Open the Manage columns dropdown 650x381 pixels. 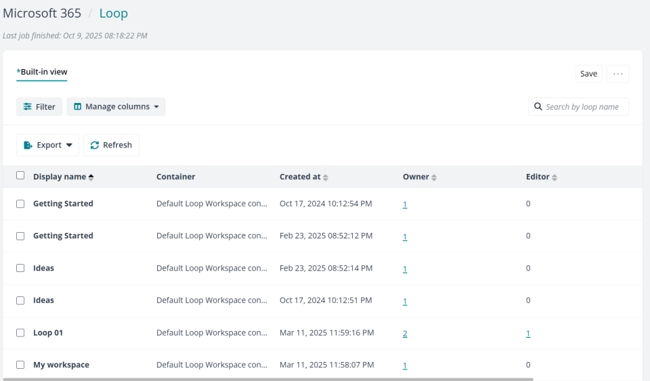116,107
